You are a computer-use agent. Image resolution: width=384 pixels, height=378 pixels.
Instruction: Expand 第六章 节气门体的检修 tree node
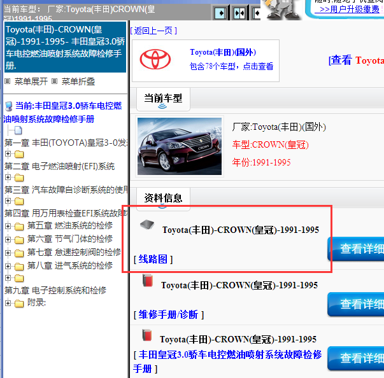[x=8, y=239]
